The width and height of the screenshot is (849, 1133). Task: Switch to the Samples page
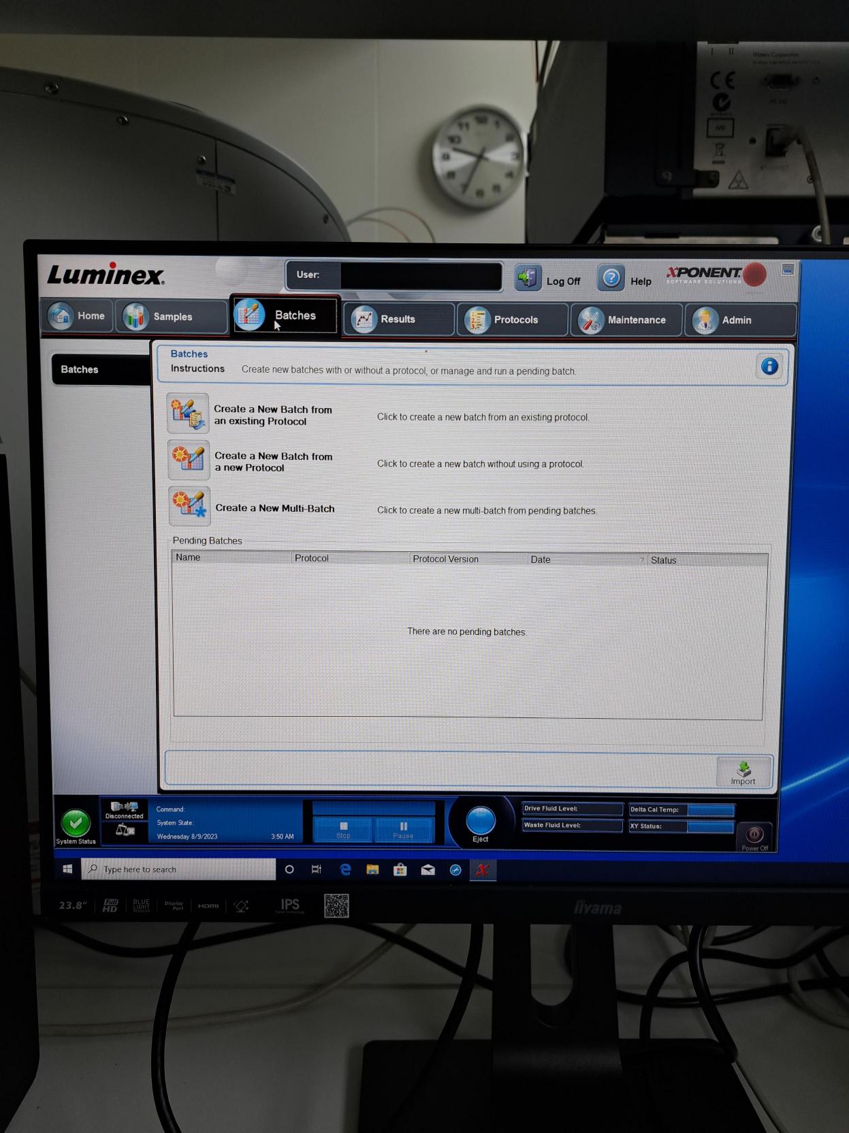click(x=172, y=317)
